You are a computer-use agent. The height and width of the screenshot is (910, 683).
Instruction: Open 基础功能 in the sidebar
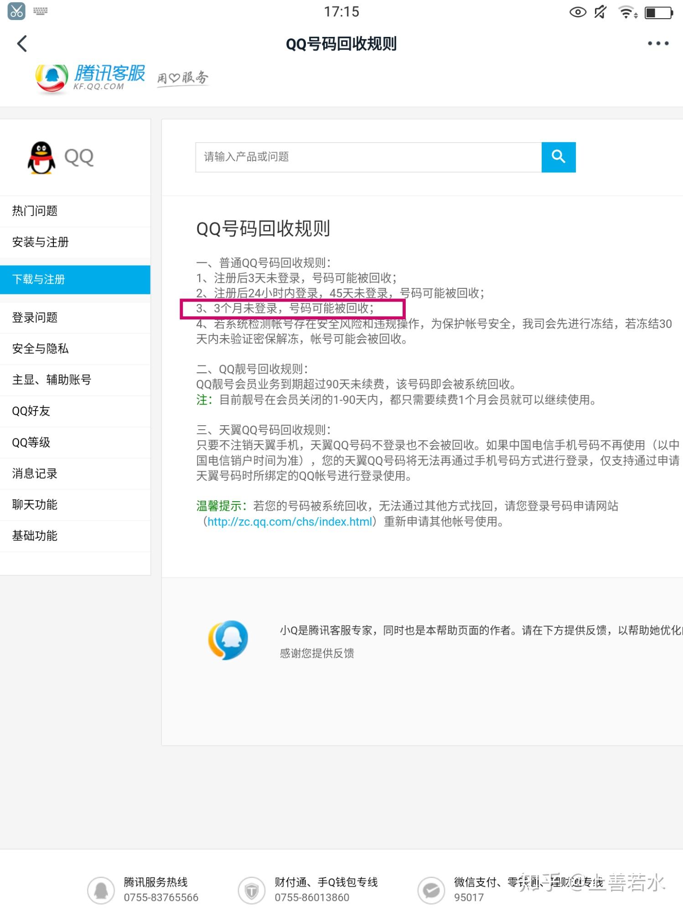[75, 536]
